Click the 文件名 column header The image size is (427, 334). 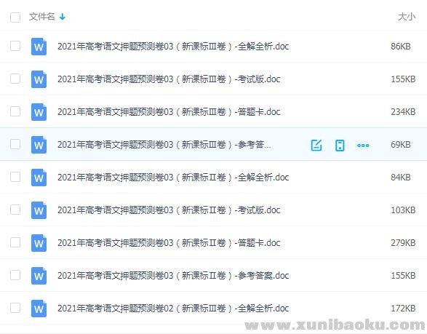pyautogui.click(x=42, y=17)
